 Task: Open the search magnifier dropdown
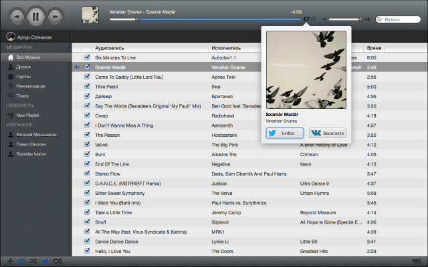click(x=380, y=19)
